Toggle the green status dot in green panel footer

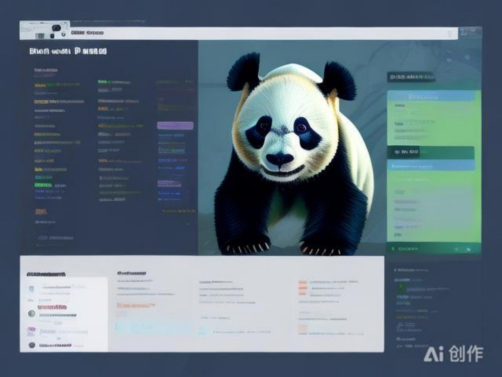pos(392,249)
